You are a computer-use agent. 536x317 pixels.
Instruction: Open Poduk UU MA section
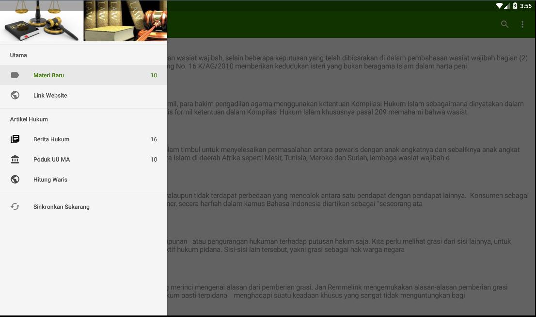point(83,159)
